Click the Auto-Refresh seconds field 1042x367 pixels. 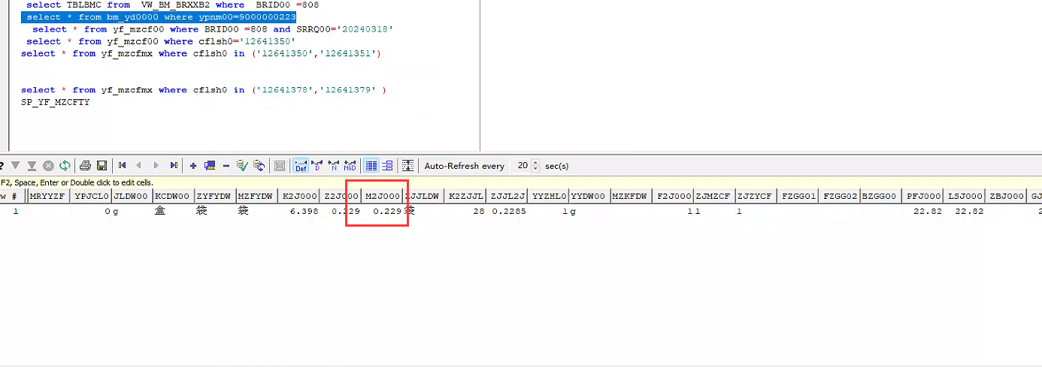coord(520,165)
